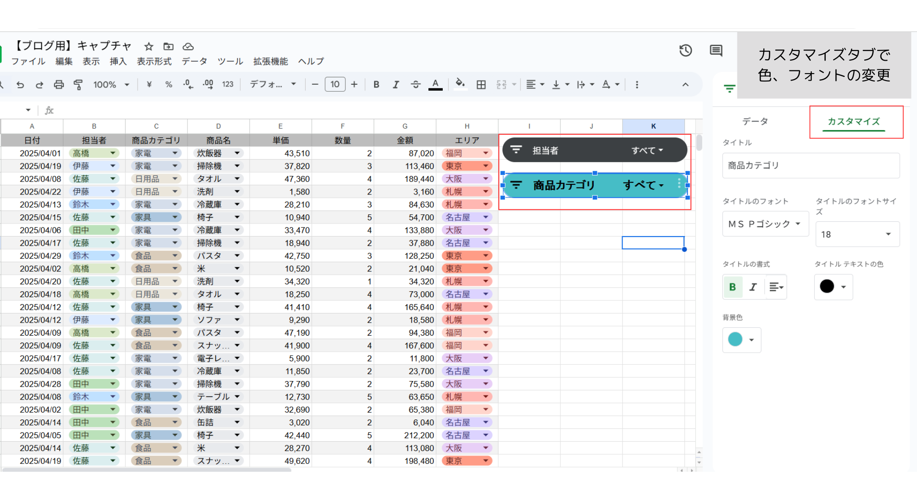Switch to the カスタマイズ tab
Image resolution: width=917 pixels, height=500 pixels.
click(x=854, y=121)
